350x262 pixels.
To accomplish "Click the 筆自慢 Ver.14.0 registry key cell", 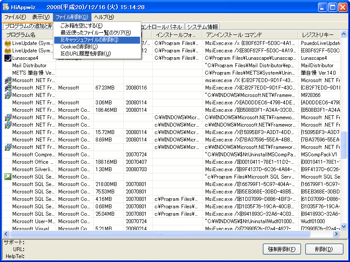I will (x=318, y=73).
